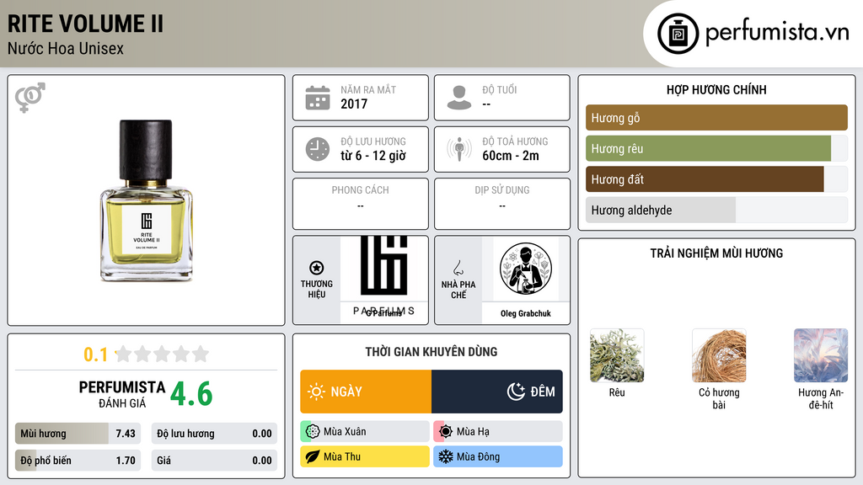Choose the Mùa Xuân season tag

[x=365, y=432]
